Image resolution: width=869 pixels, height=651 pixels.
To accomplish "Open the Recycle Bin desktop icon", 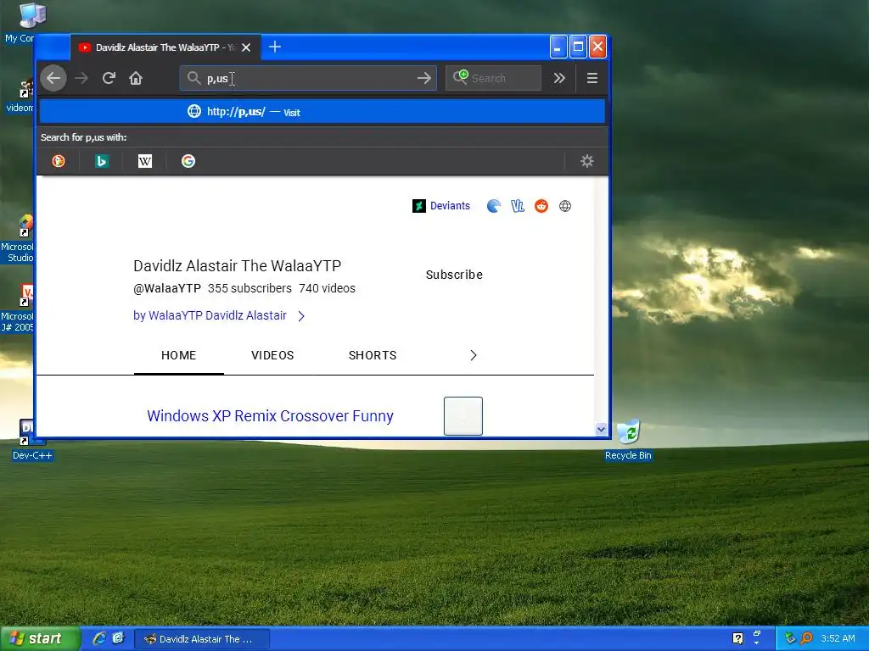I will pos(628,440).
